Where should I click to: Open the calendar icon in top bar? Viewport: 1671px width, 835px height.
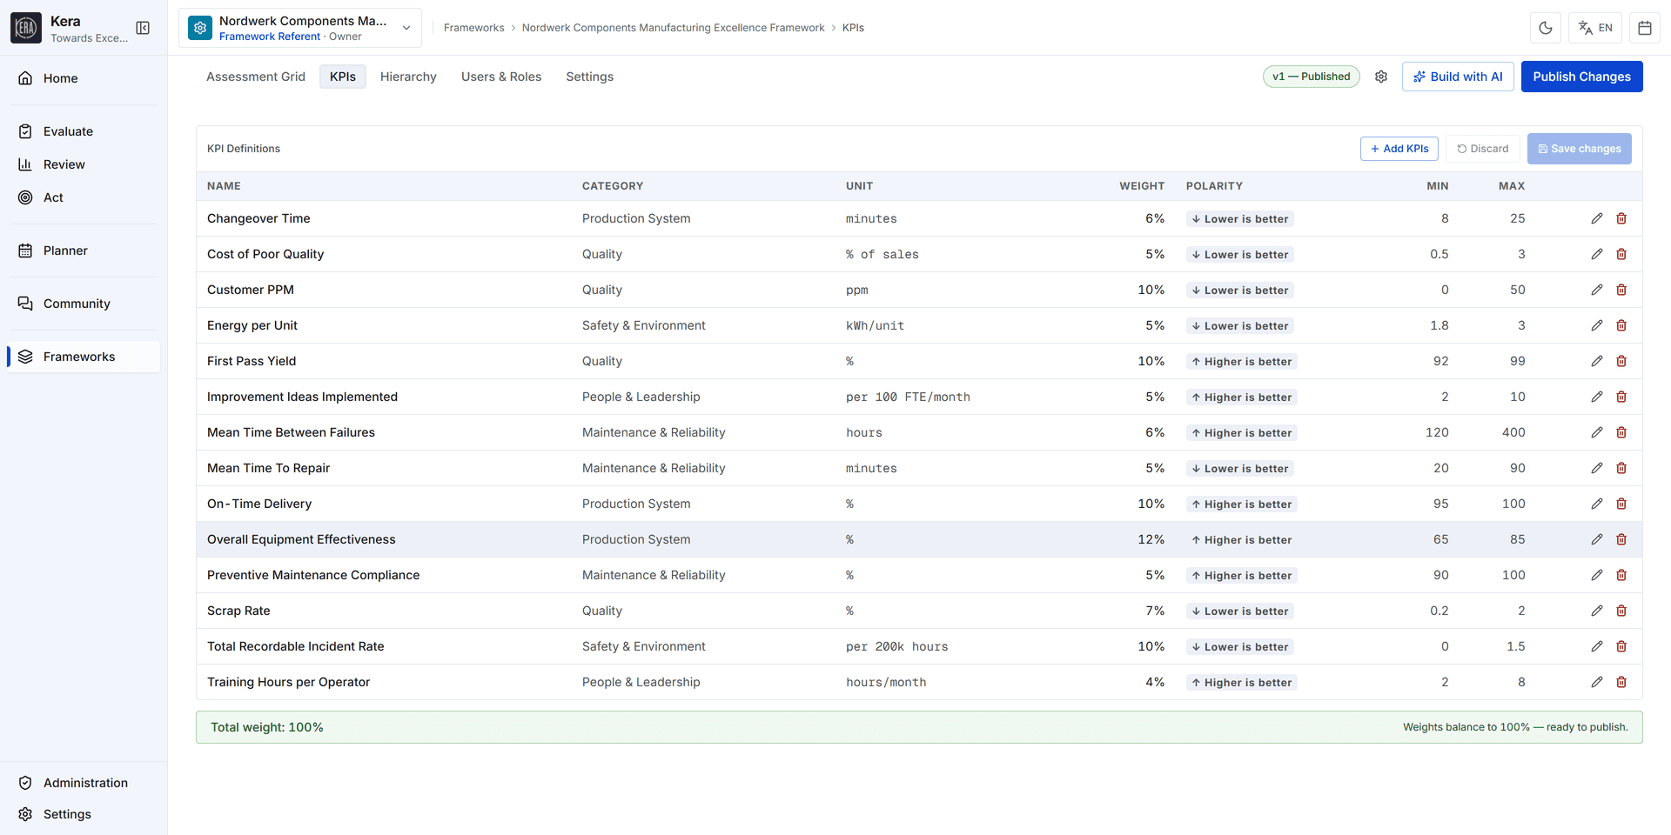pyautogui.click(x=1645, y=28)
